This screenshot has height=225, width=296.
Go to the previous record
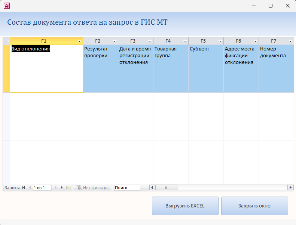[30, 188]
